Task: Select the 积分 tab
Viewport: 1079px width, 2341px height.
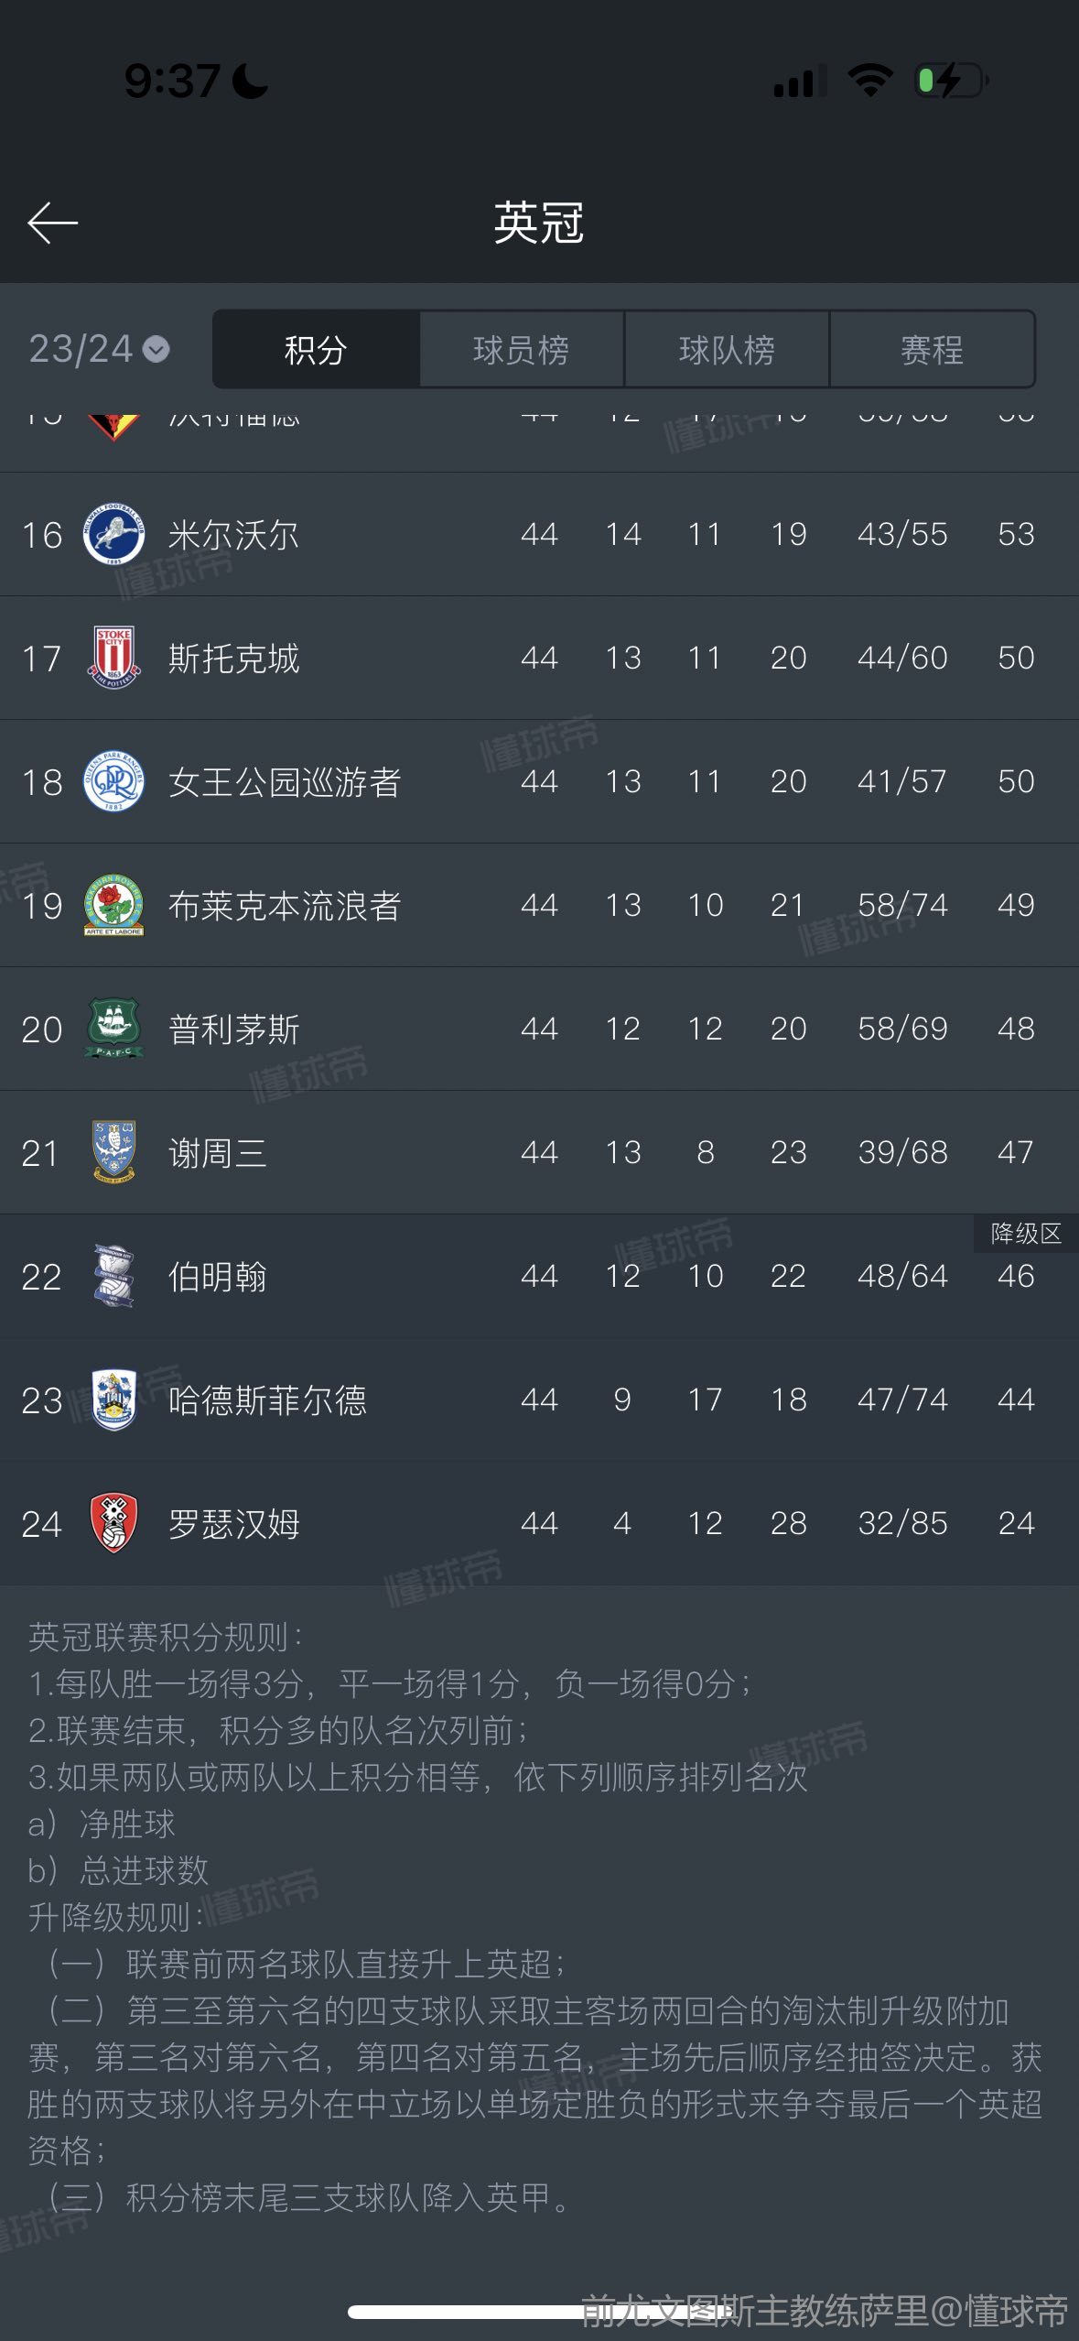Action: [x=316, y=349]
